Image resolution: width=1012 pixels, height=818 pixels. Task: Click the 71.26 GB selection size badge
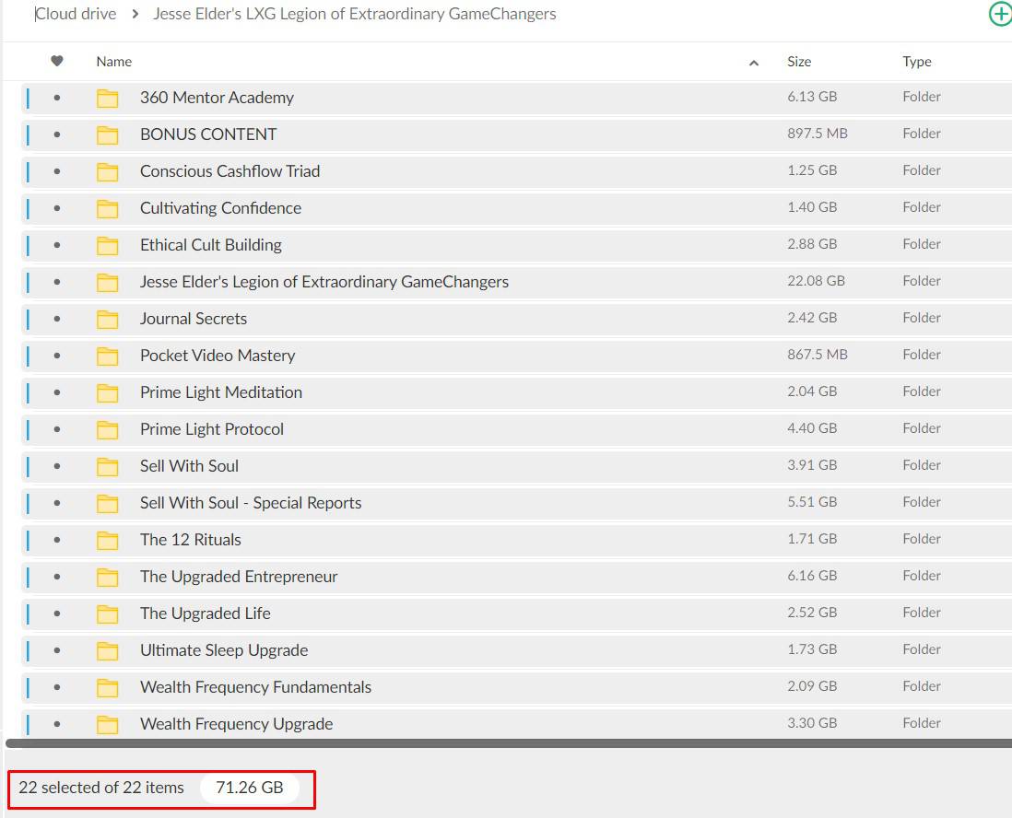click(x=249, y=789)
